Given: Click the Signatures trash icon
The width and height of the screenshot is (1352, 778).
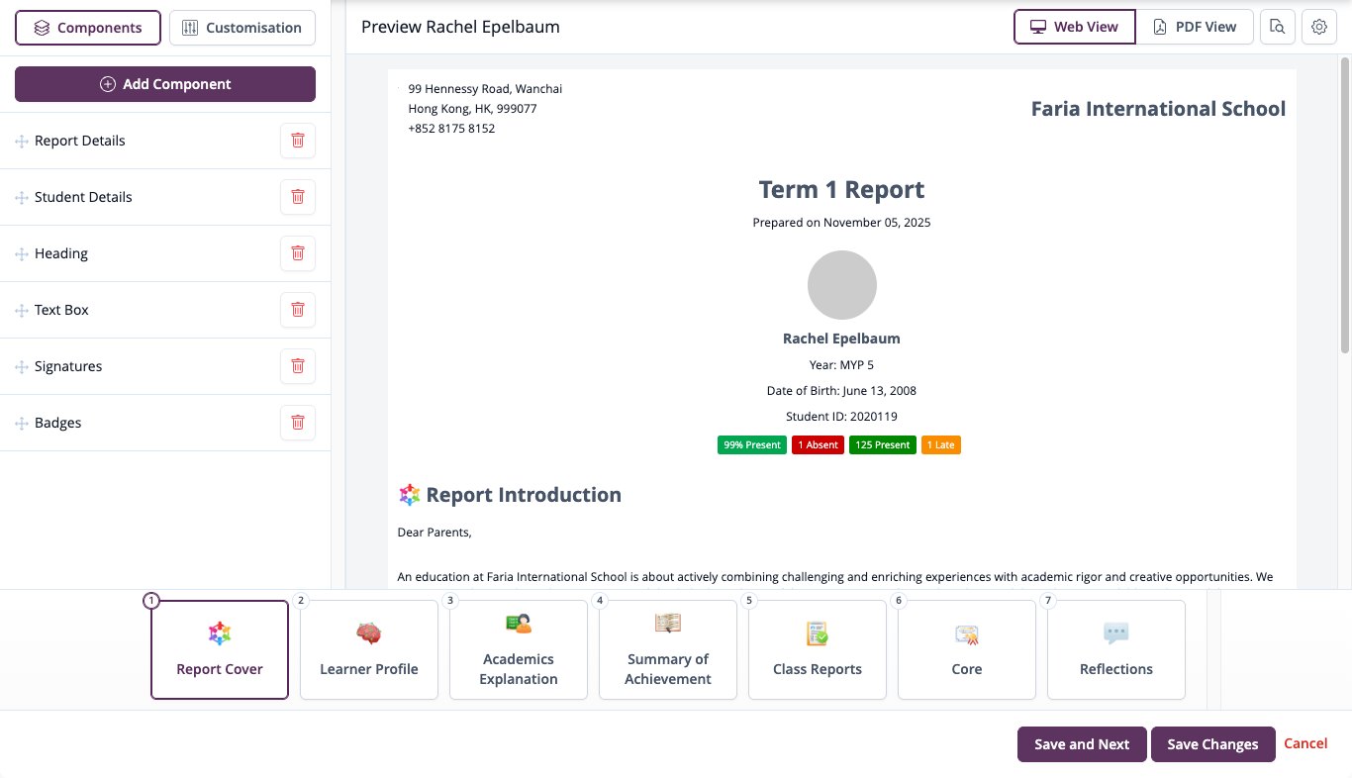Looking at the screenshot, I should click(x=298, y=366).
